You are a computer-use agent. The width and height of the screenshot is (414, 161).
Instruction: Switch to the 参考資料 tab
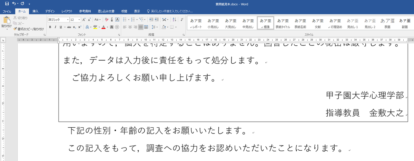[85, 11]
